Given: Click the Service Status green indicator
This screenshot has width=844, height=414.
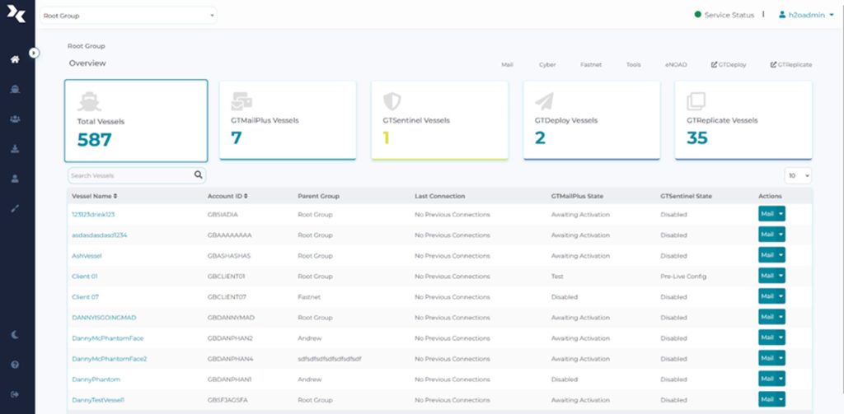Looking at the screenshot, I should coord(697,15).
